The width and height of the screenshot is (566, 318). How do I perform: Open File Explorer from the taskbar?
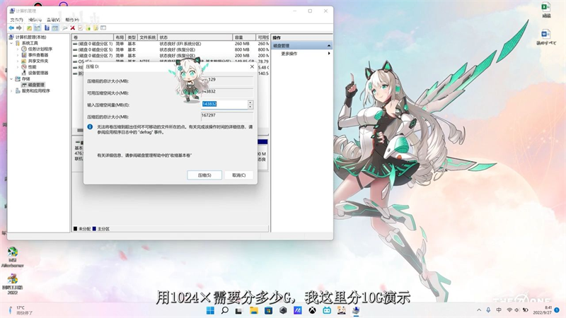click(x=254, y=310)
